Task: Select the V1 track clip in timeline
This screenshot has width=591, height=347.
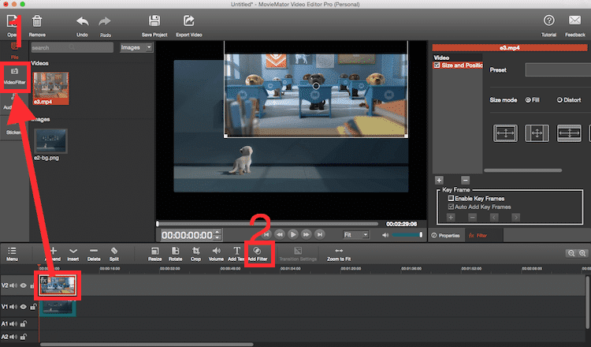Action: (x=58, y=308)
